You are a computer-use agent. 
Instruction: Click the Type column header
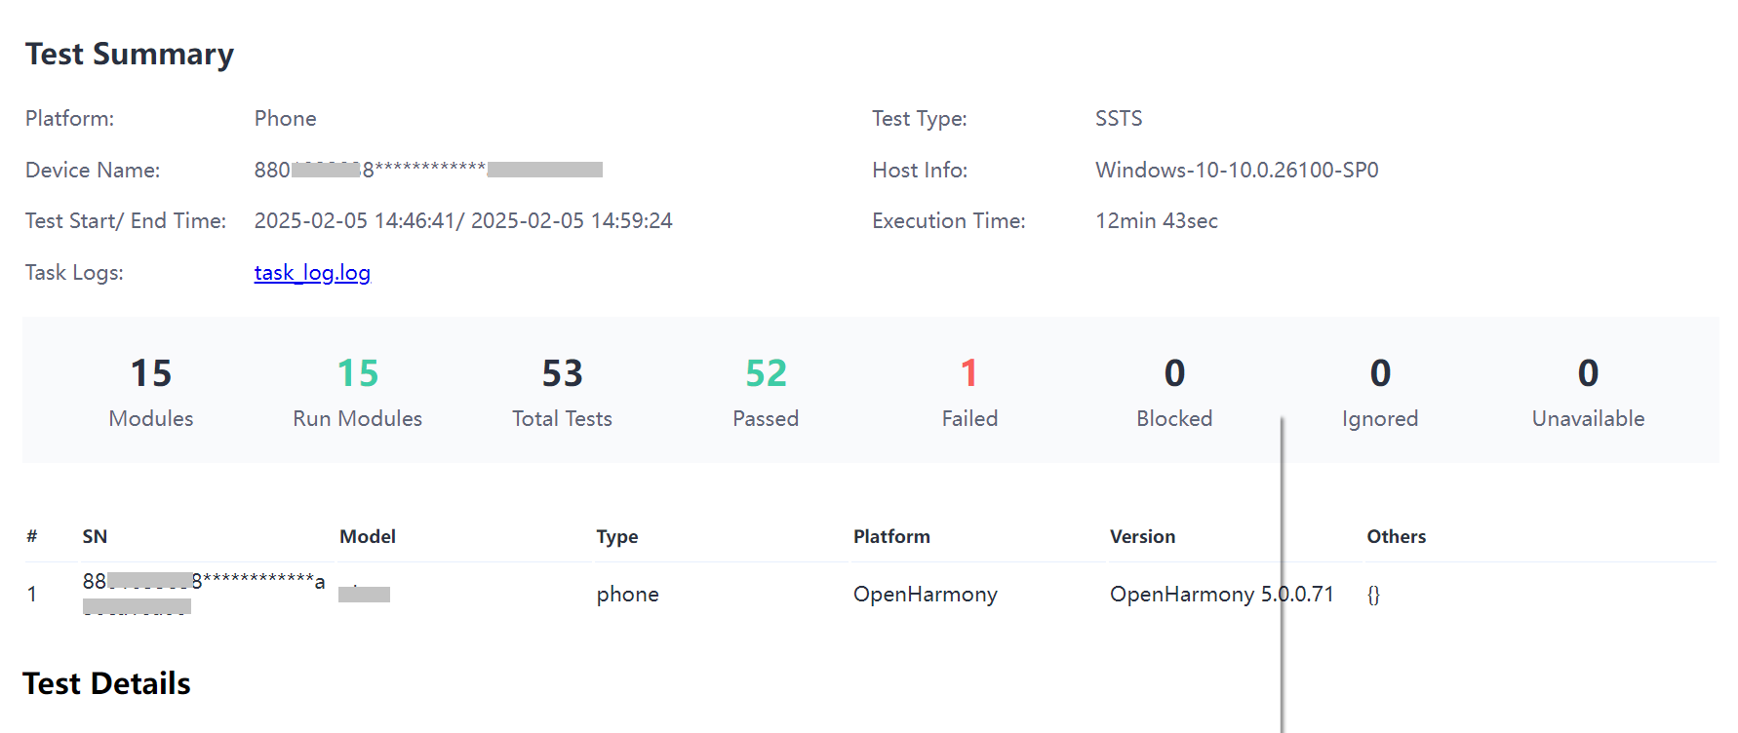617,537
